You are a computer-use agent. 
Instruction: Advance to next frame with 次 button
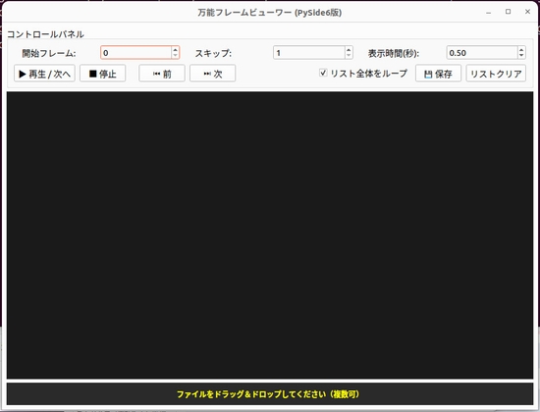click(212, 74)
